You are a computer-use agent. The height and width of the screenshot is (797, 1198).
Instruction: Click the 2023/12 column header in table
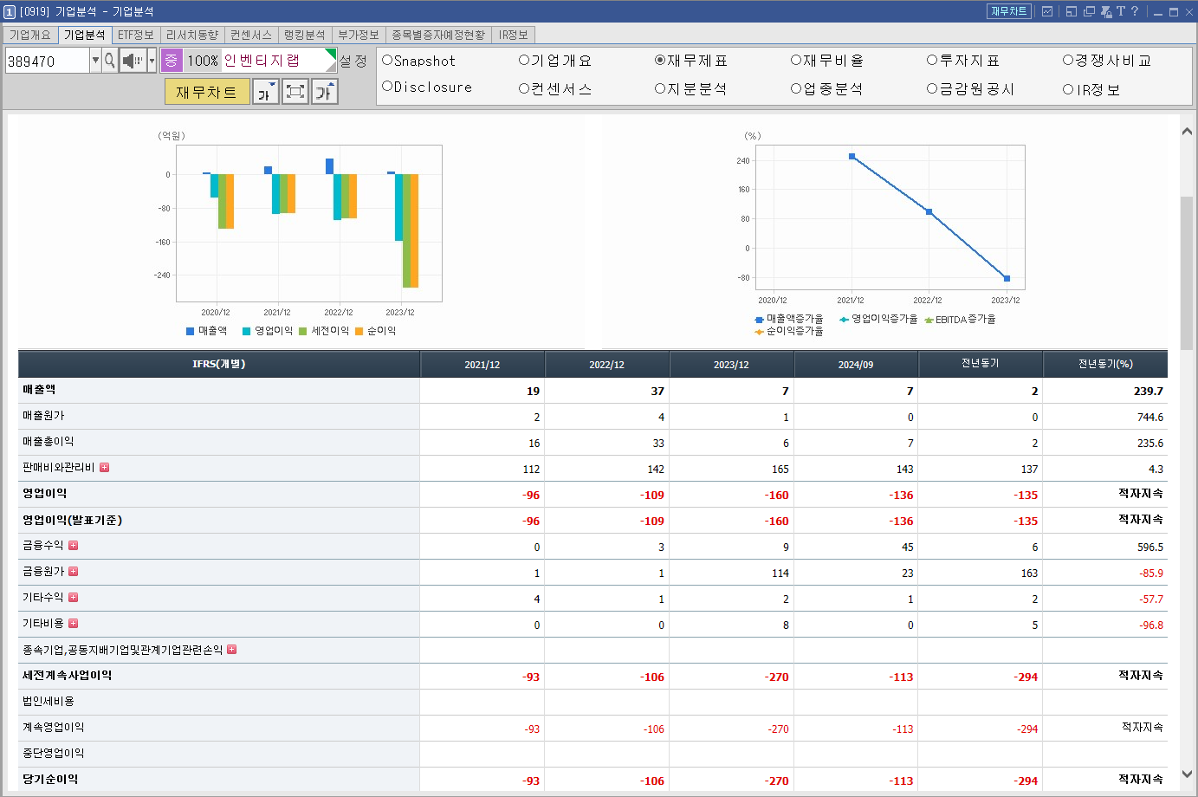coord(731,365)
